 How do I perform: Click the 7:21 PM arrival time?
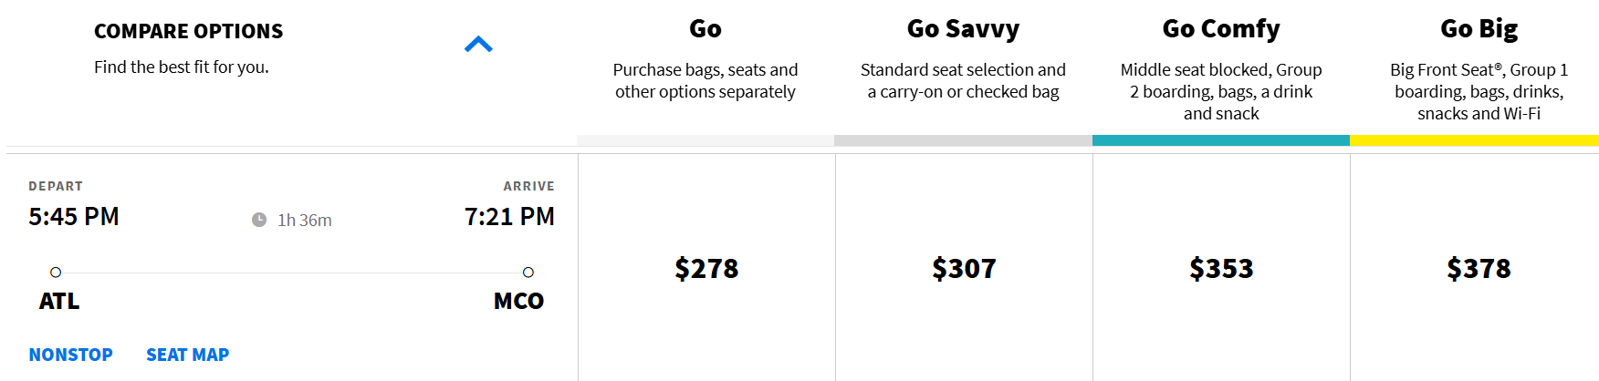tap(509, 217)
